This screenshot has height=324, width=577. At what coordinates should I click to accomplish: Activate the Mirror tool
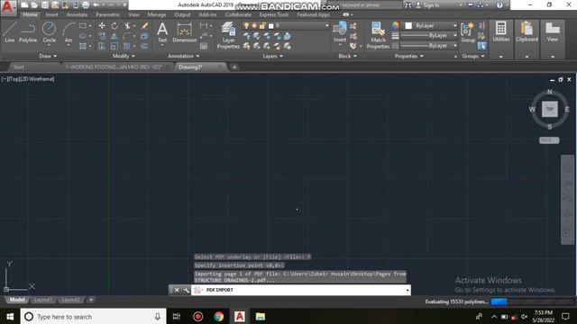pos(114,36)
